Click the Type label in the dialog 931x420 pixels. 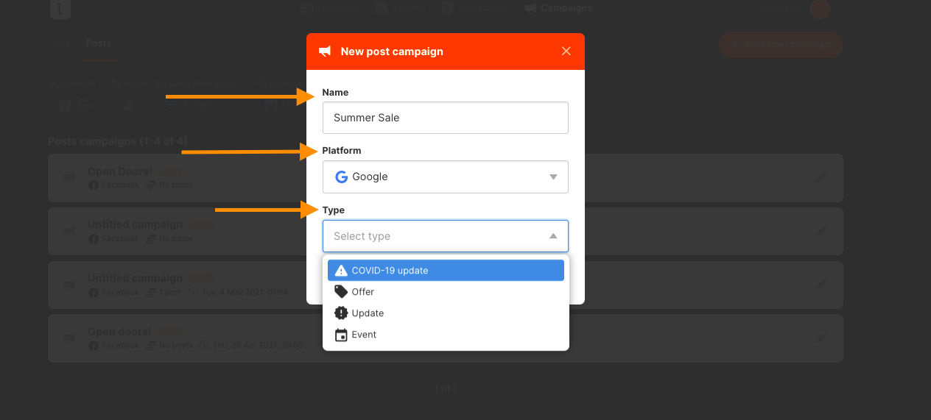334,210
